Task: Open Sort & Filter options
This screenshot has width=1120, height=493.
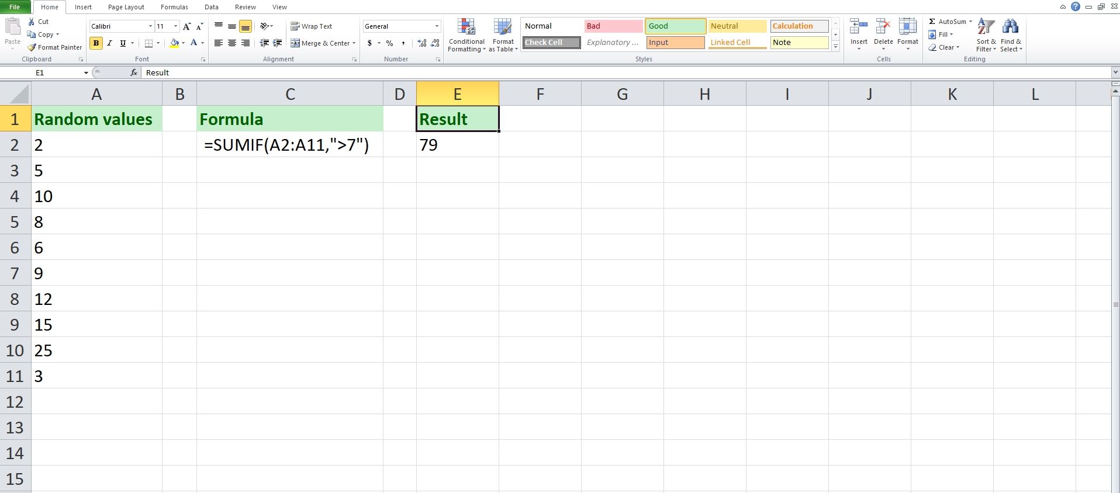Action: click(x=986, y=35)
